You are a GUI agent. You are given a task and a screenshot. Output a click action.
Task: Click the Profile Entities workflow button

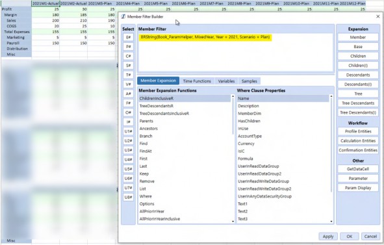point(358,131)
